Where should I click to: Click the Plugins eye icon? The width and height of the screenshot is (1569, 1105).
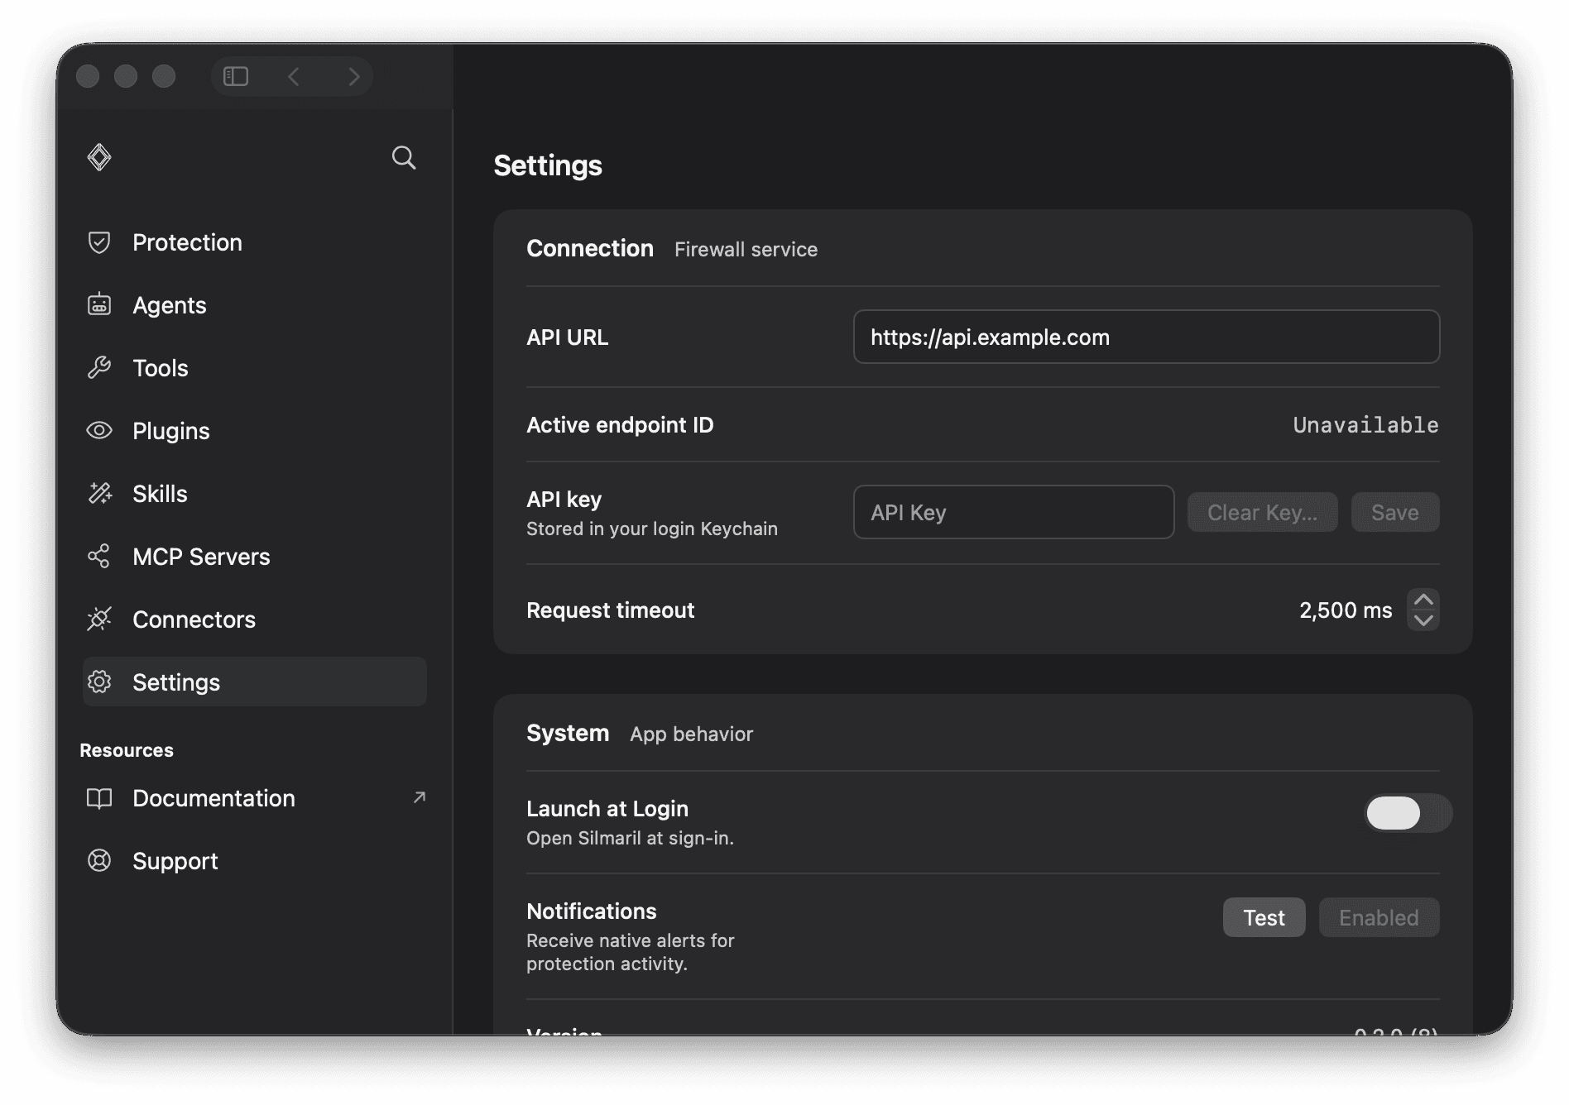click(x=99, y=430)
